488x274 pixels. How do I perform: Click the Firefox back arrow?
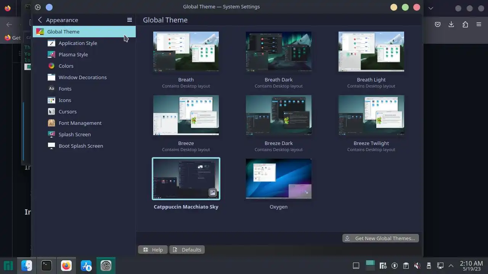[x=9, y=24]
